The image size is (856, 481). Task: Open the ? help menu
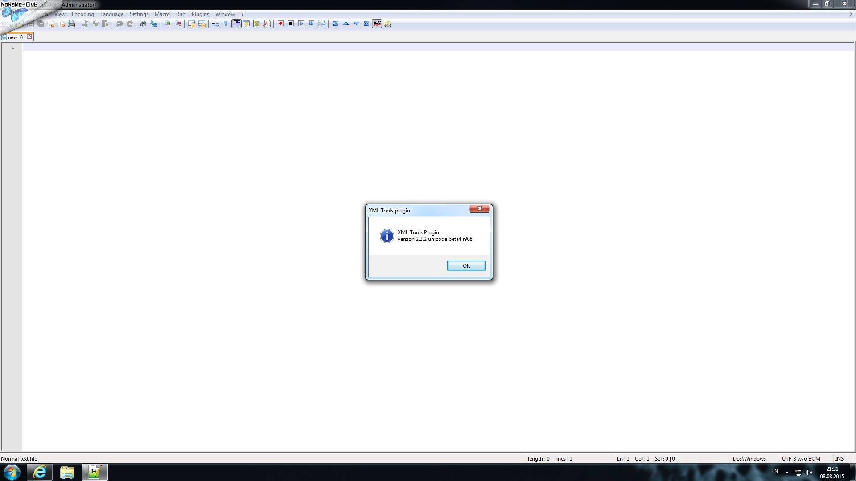click(242, 14)
